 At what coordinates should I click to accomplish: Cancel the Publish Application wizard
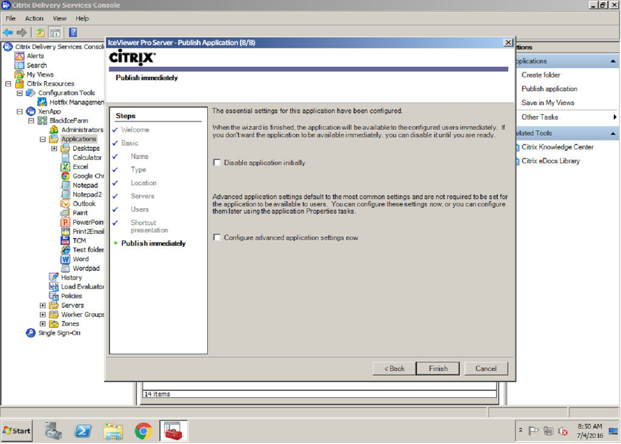pos(486,369)
